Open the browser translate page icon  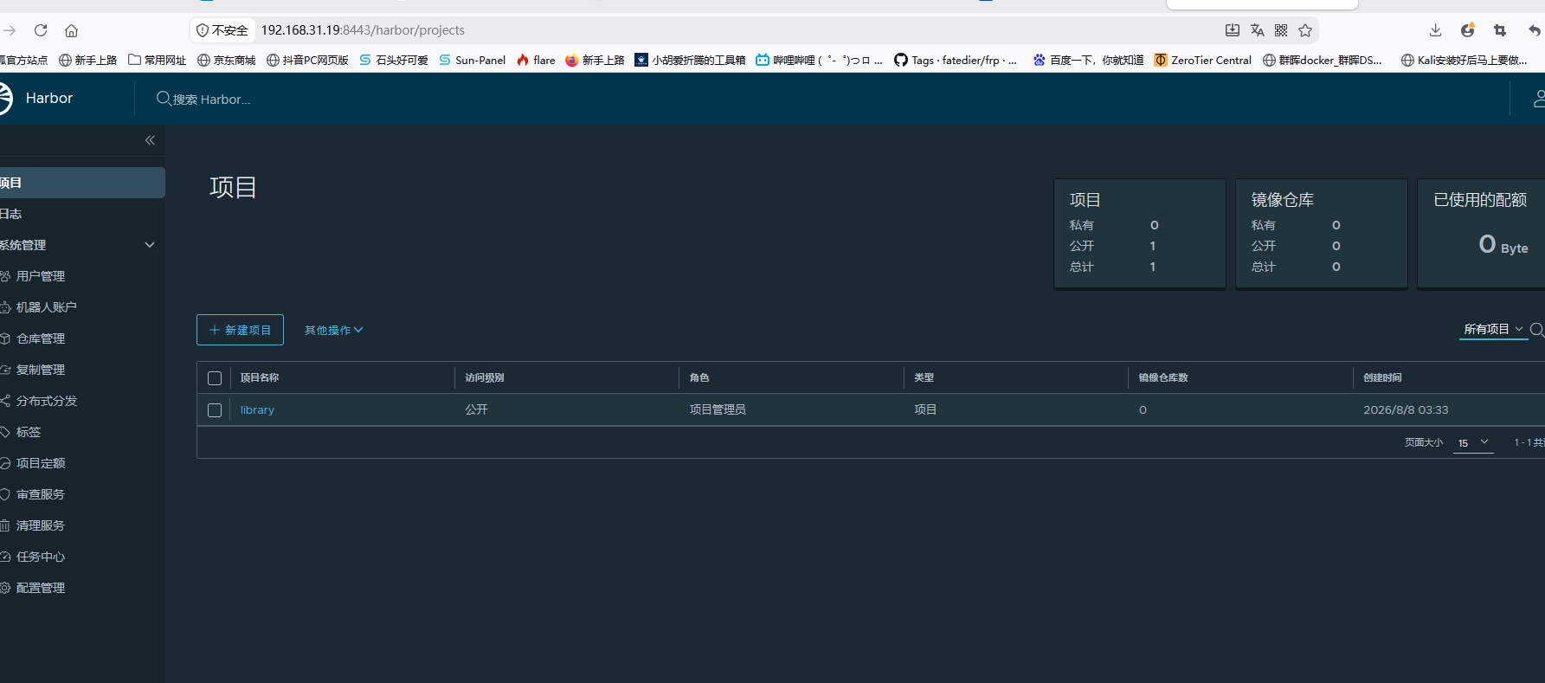click(x=1257, y=30)
